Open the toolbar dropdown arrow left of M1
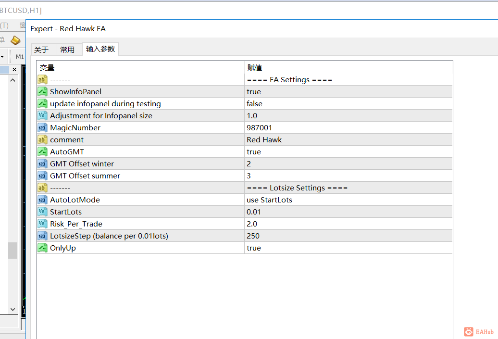 tap(2, 57)
